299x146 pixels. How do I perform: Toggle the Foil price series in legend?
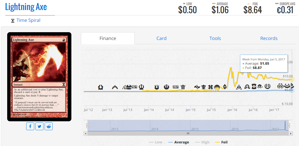221,142
